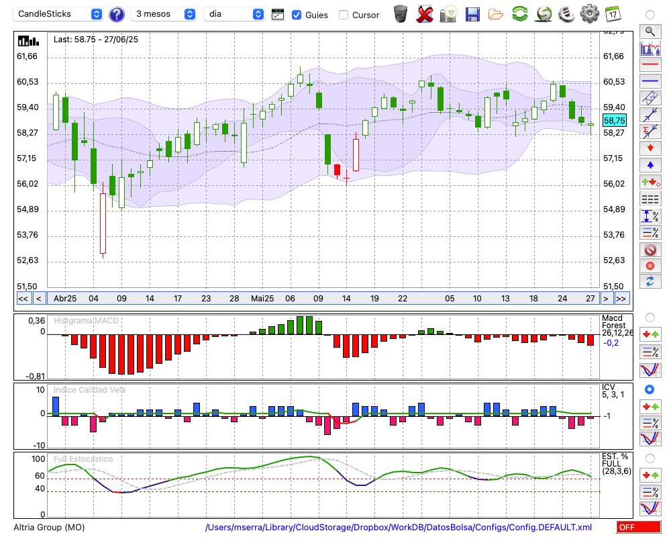Refresh data with green arrows icon
The height and width of the screenshot is (537, 671).
point(519,13)
